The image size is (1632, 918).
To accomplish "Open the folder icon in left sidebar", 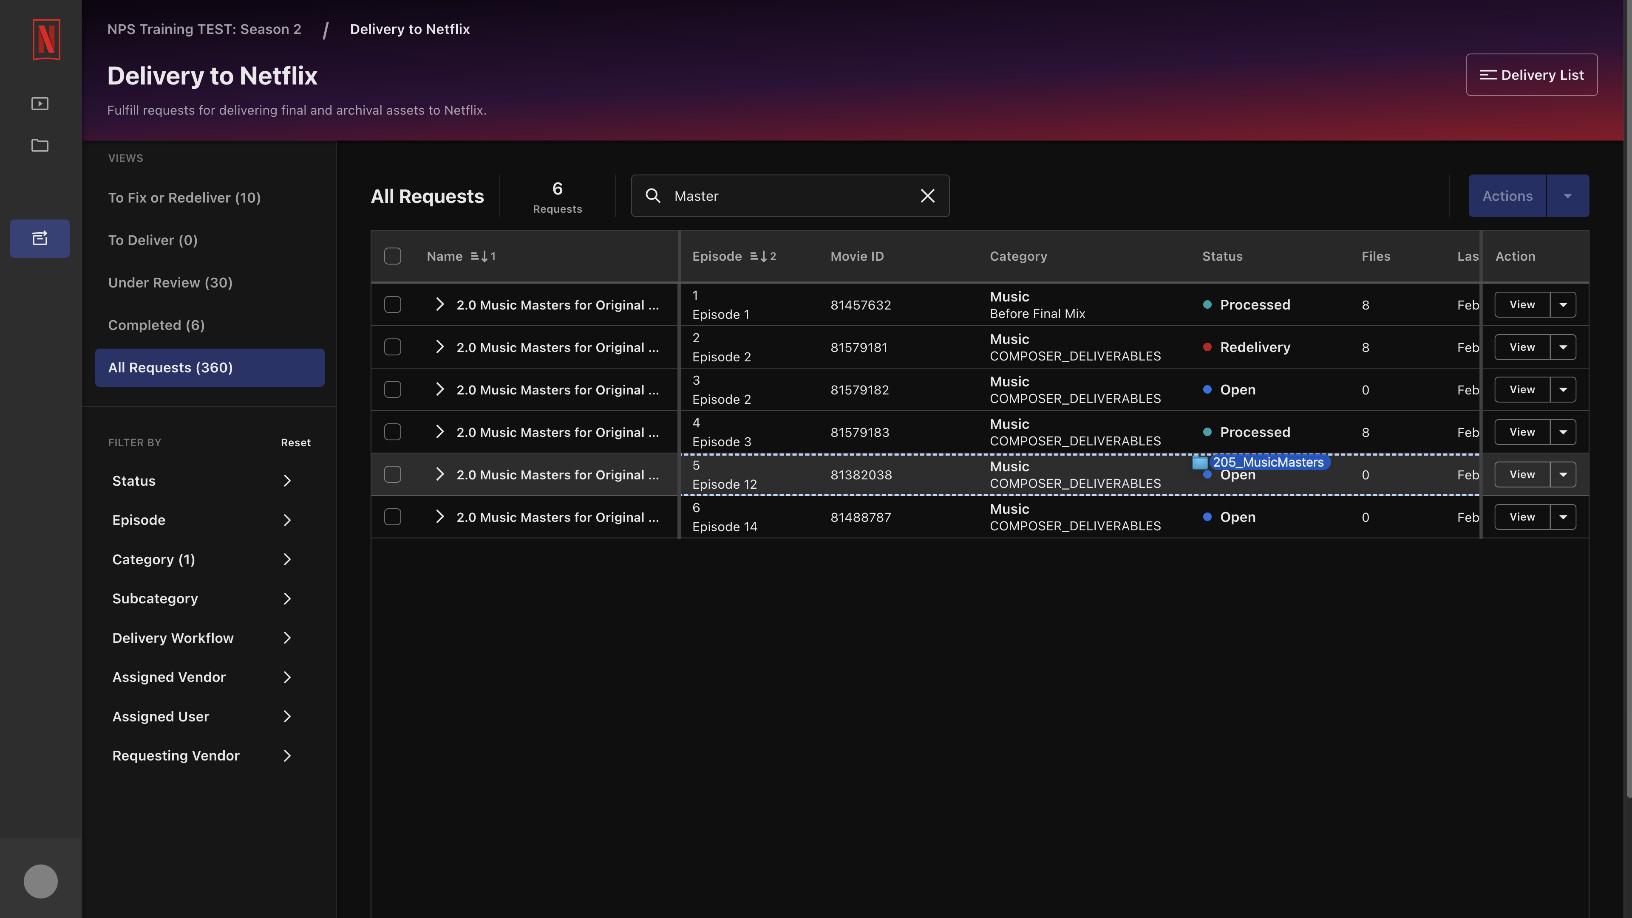I will 40,145.
